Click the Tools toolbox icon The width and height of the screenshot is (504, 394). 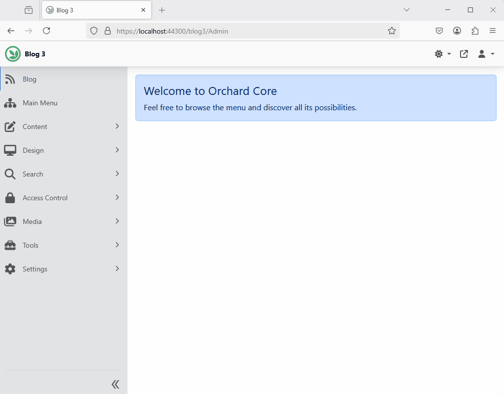click(x=10, y=245)
